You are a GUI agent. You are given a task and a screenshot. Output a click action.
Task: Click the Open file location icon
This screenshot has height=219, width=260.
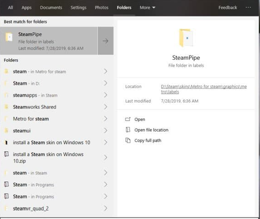(x=128, y=130)
